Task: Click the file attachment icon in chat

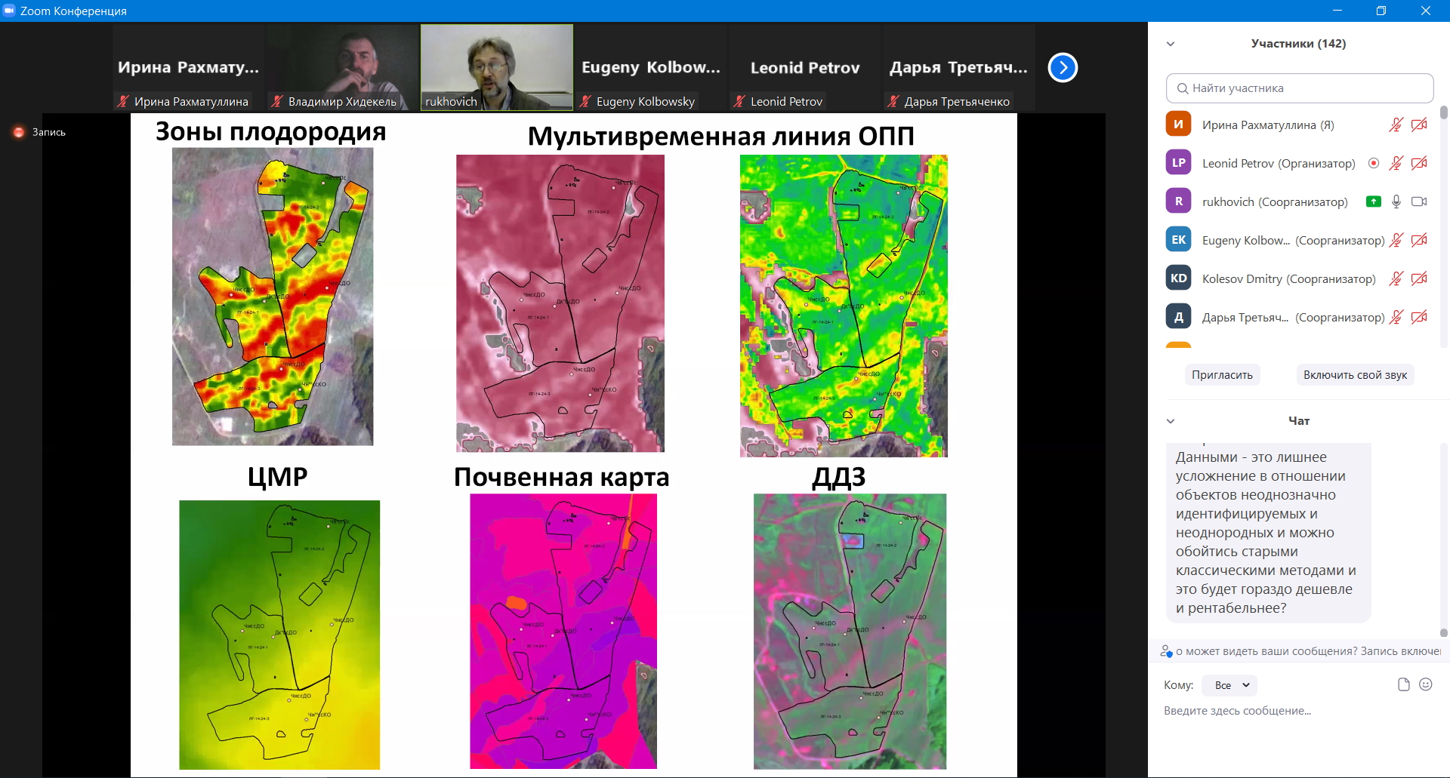Action: (x=1403, y=684)
